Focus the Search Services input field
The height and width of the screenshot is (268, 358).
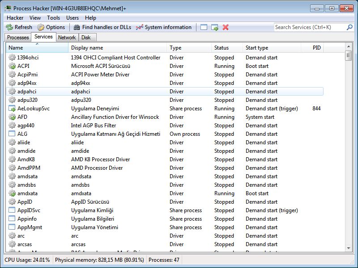310,27
